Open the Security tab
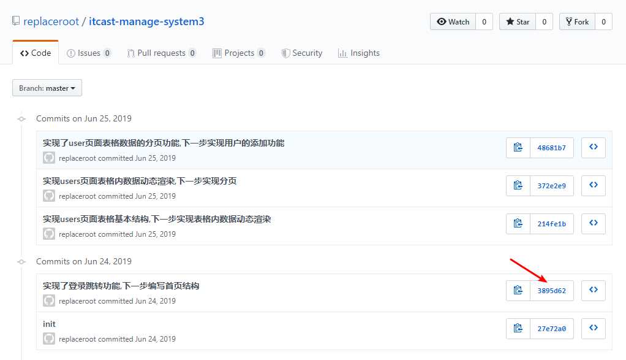626x360 pixels. pos(302,53)
